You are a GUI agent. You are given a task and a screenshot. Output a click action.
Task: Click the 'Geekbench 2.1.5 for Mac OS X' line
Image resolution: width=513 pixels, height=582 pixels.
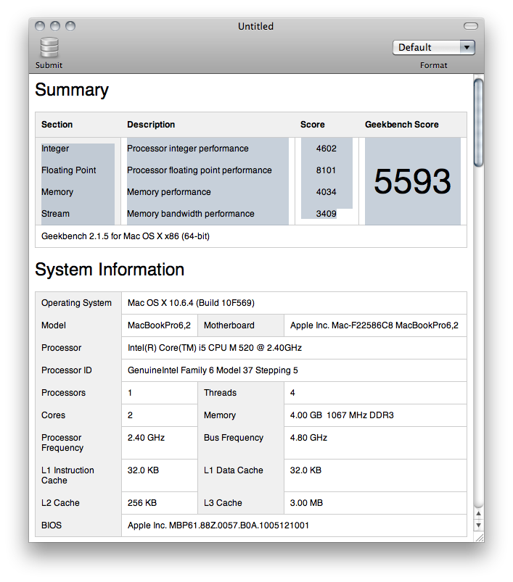[126, 236]
